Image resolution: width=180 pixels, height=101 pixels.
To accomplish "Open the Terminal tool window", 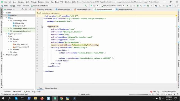I will click(x=17, y=92).
